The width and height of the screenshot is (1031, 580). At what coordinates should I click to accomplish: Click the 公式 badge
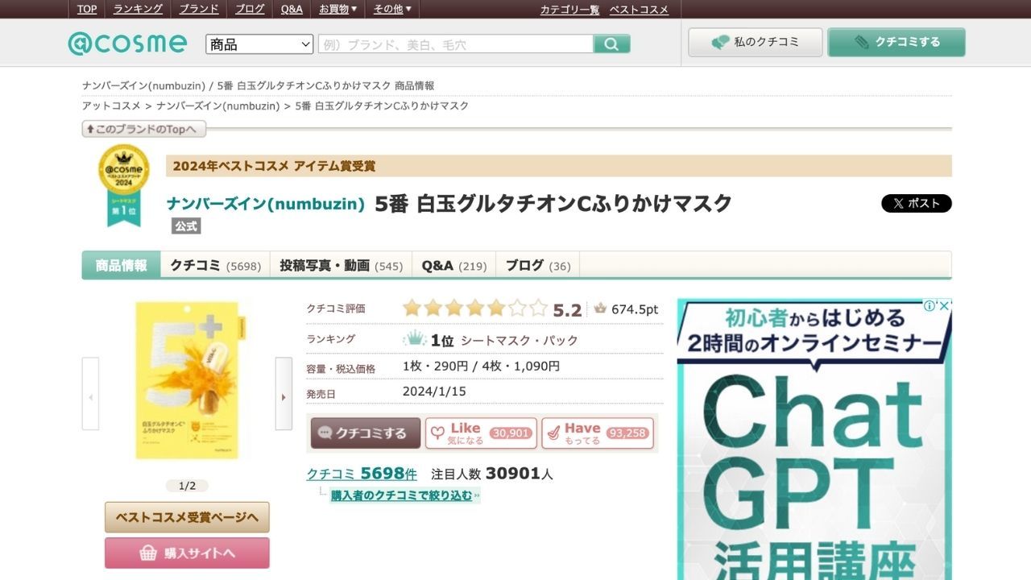point(186,226)
